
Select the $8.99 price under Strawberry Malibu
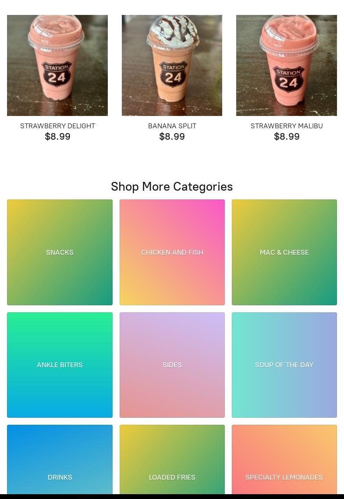(287, 137)
